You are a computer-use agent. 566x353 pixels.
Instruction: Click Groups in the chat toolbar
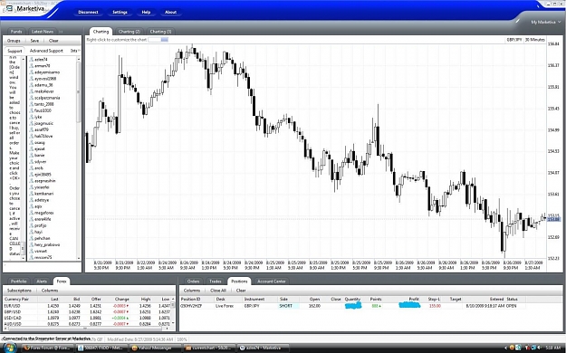click(x=14, y=41)
